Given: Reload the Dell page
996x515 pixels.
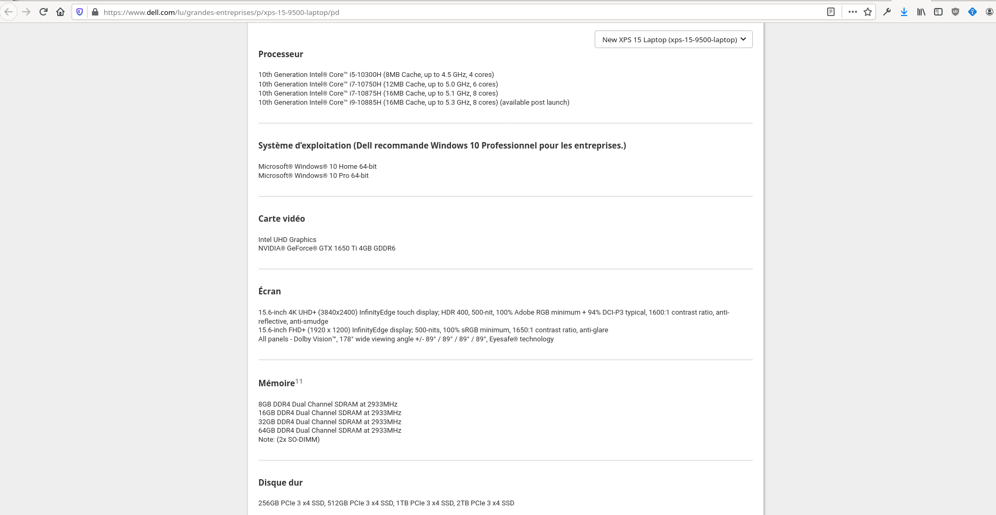Looking at the screenshot, I should click(43, 12).
